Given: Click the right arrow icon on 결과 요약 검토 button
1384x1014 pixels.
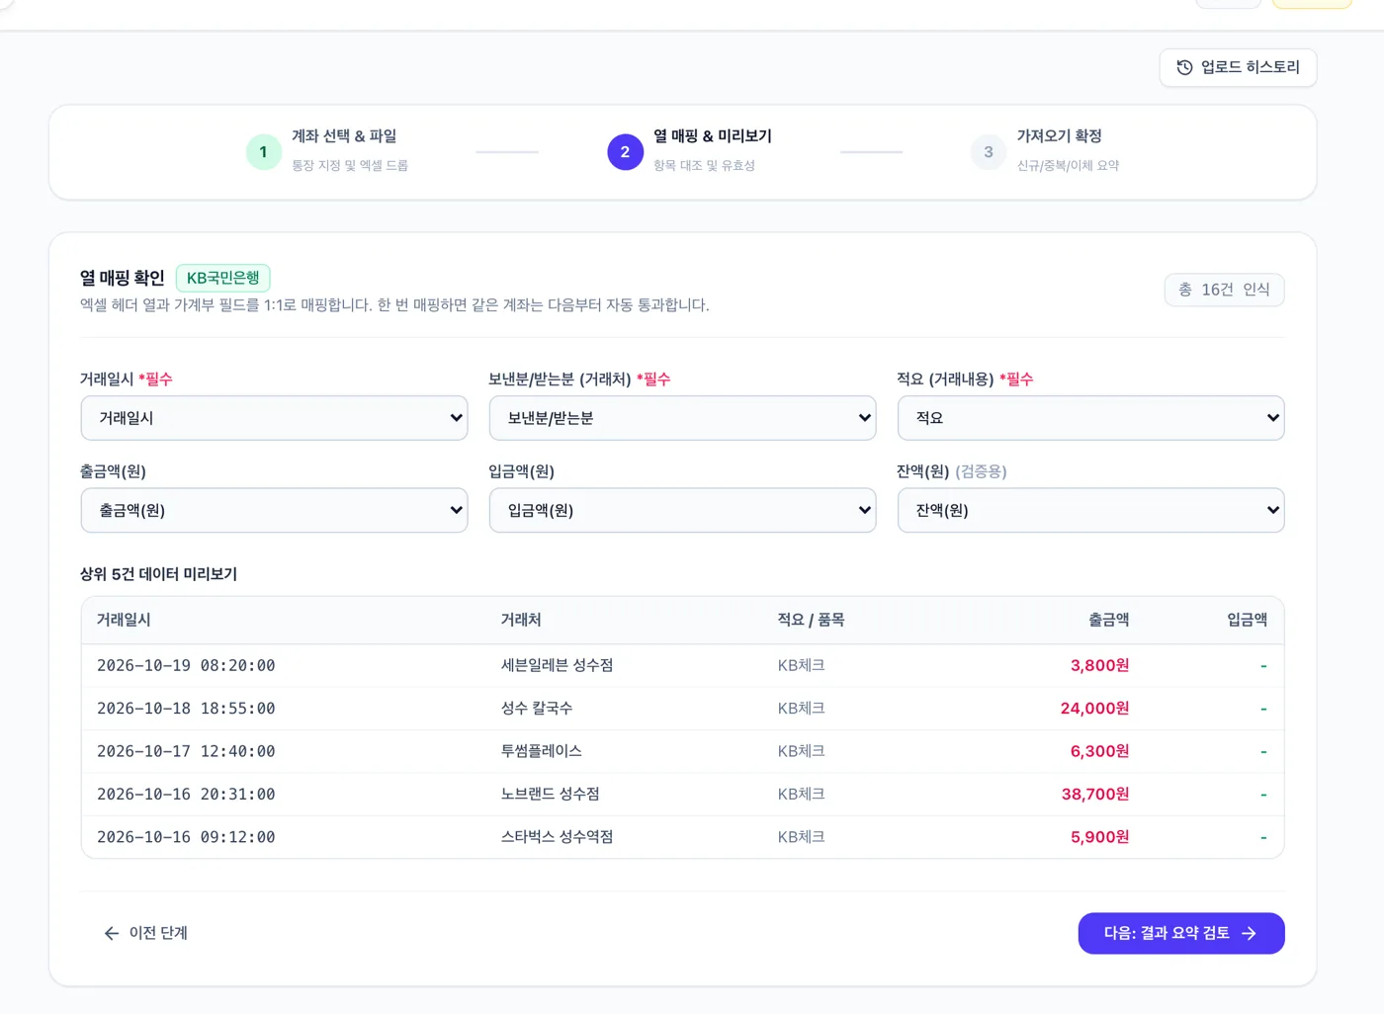Looking at the screenshot, I should (1250, 933).
